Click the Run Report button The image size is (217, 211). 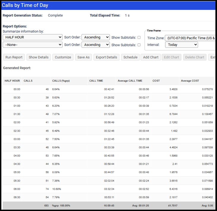pos(14,57)
